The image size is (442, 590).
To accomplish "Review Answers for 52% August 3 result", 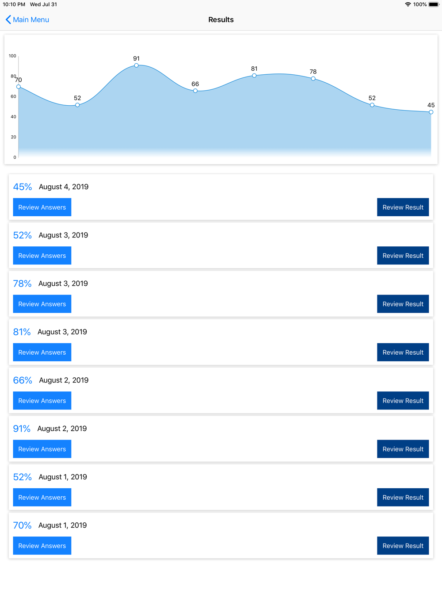I will [42, 256].
